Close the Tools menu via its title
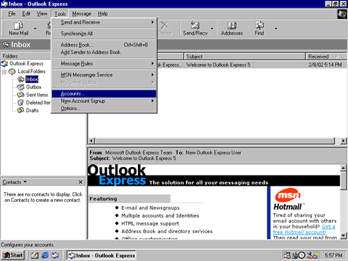Screen dimensions: 348x261 click(60, 14)
